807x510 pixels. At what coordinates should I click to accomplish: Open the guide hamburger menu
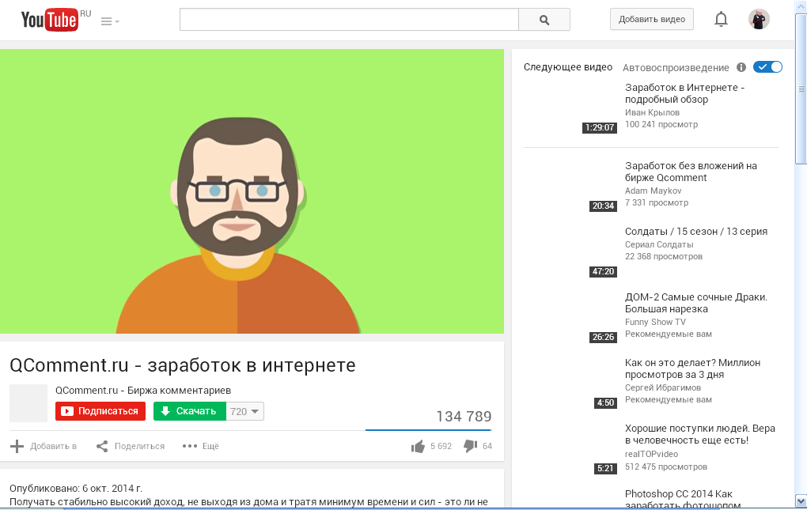click(110, 21)
